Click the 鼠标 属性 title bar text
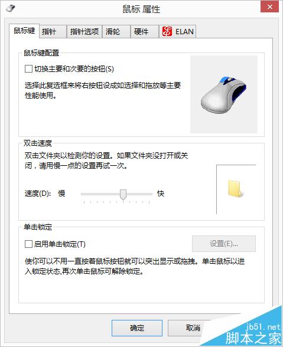283x347 pixels. pos(141,9)
